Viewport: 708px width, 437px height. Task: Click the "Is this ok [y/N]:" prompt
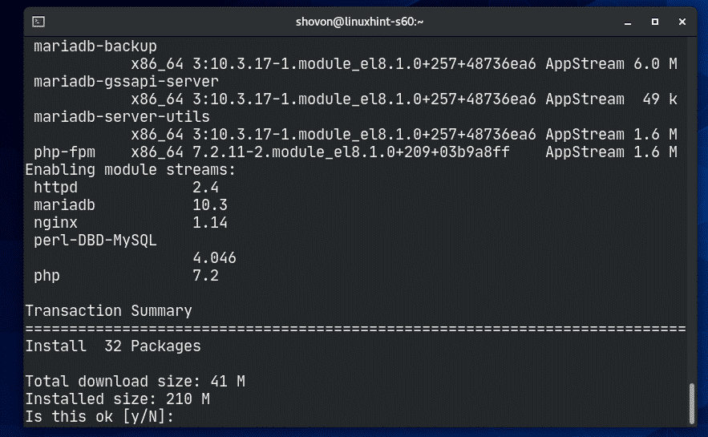99,418
